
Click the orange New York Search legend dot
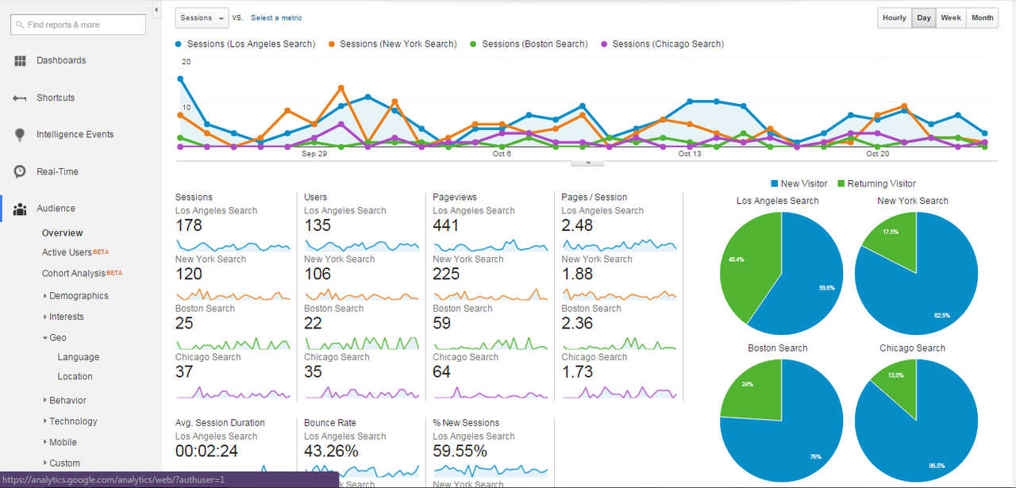click(x=332, y=44)
